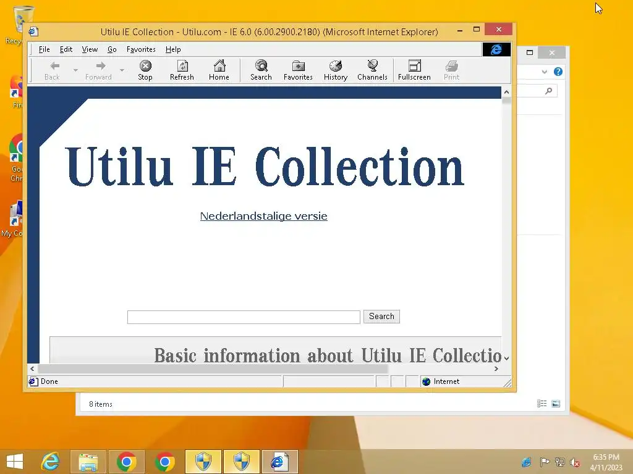633x474 pixels.
Task: Open the File menu
Action: point(44,49)
